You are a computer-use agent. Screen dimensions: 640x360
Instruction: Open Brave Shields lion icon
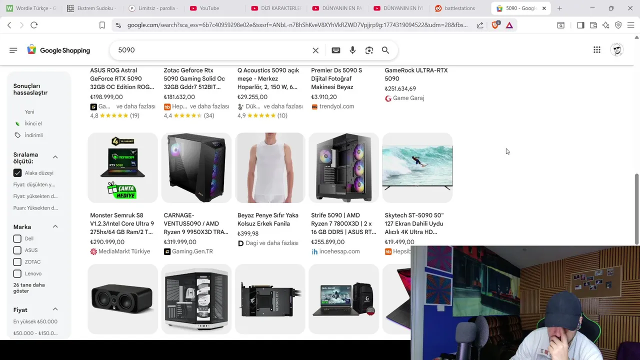point(495,25)
